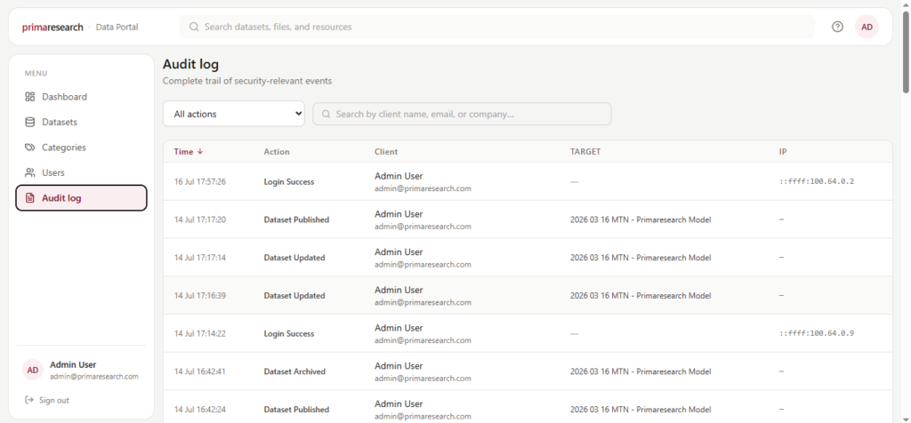Open the Categories menu item
Viewport: 911px width, 423px height.
tap(81, 148)
